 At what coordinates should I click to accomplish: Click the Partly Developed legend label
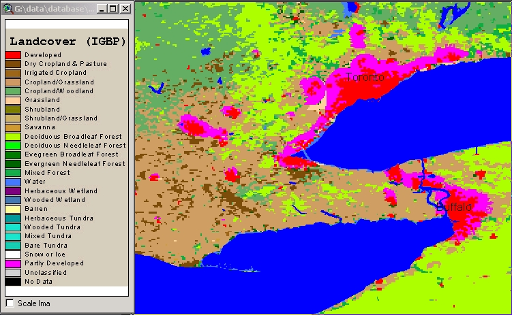point(55,263)
